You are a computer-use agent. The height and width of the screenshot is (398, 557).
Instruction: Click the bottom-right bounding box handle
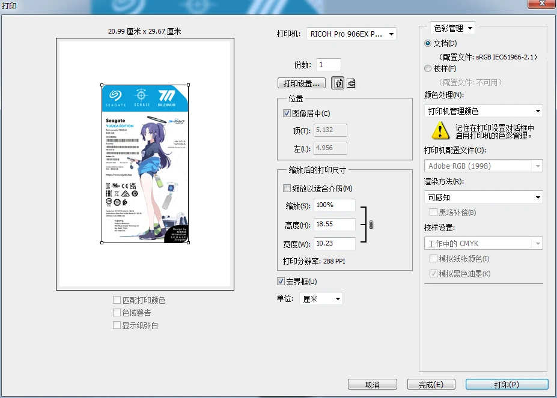(188, 243)
